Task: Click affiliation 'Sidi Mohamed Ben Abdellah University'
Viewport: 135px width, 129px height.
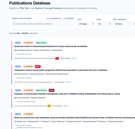Action: click(30, 127)
